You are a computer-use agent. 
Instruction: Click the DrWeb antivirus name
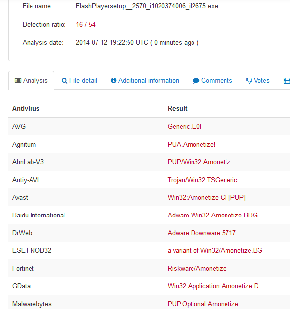point(22,233)
